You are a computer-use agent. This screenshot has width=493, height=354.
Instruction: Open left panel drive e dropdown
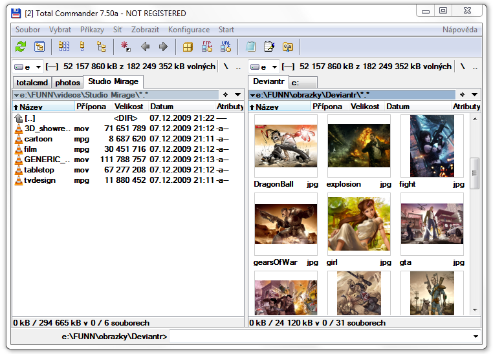coord(28,67)
